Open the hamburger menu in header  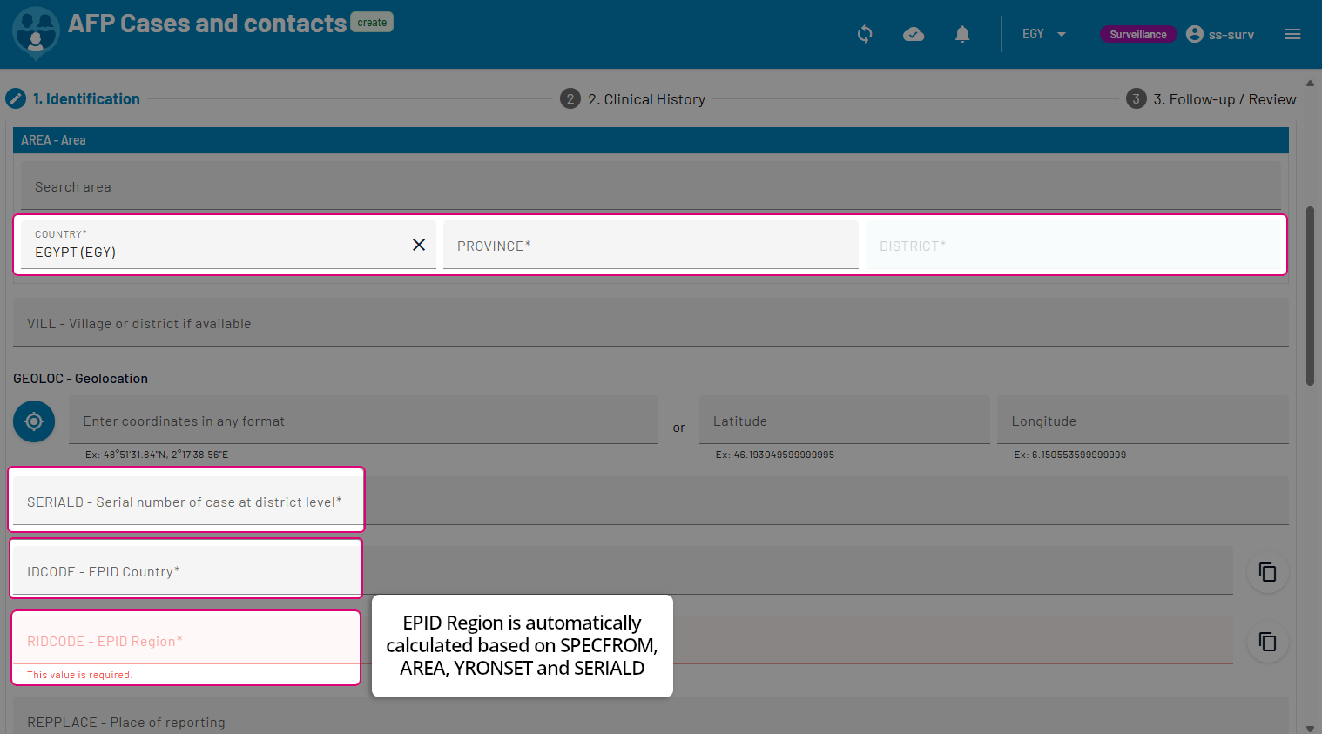1292,34
